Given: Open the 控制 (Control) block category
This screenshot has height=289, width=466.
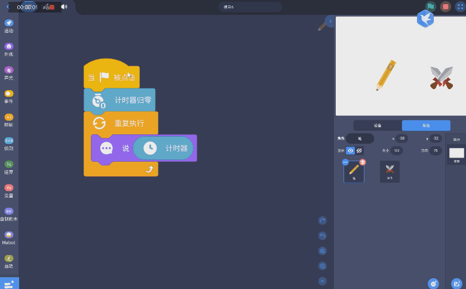Looking at the screenshot, I should (x=8, y=120).
